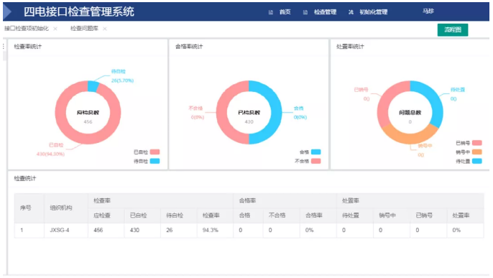Open the 首页 menu
The width and height of the screenshot is (493, 278).
285,12
